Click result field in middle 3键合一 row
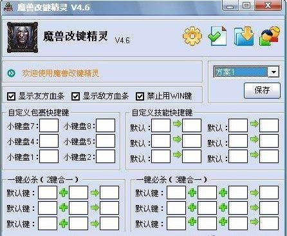287x236 pixels. [x=269, y=208]
